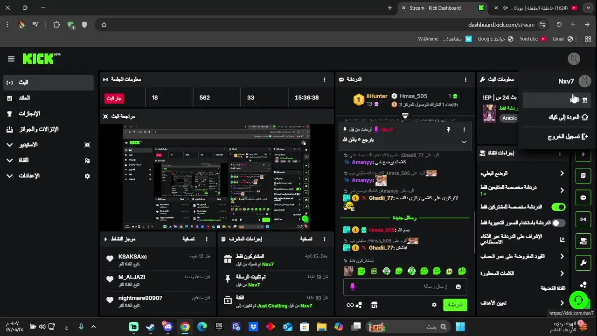The width and height of the screenshot is (597, 336).
Task: Click the green الدردشة send button
Action: 455,305
